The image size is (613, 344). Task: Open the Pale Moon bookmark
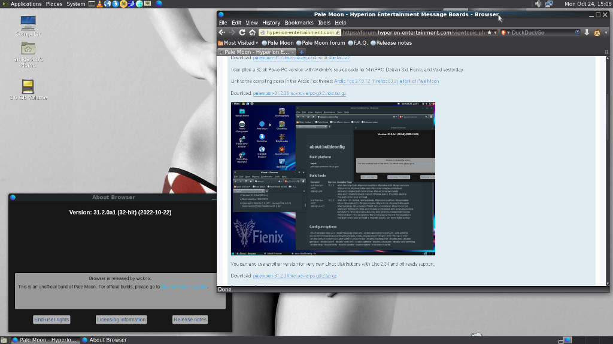click(278, 43)
